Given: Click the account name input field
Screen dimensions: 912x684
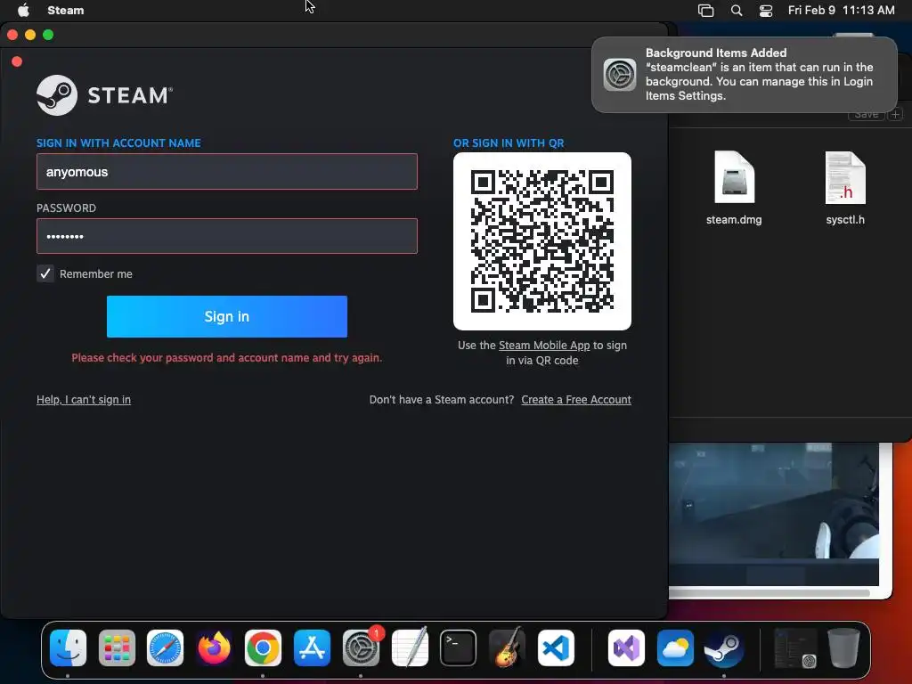Looking at the screenshot, I should pyautogui.click(x=227, y=172).
